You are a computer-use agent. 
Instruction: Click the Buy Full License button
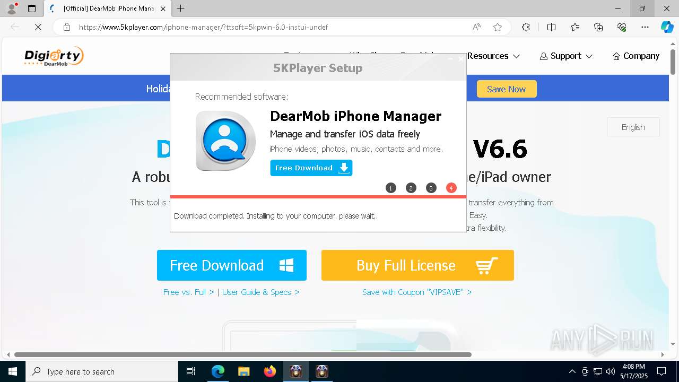pyautogui.click(x=417, y=265)
